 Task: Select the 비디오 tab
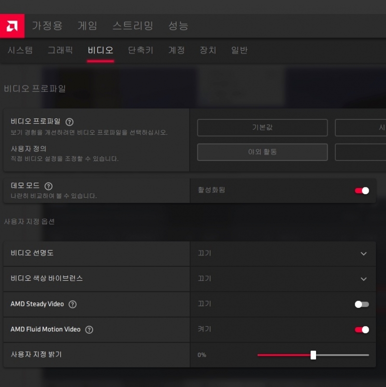pos(100,50)
